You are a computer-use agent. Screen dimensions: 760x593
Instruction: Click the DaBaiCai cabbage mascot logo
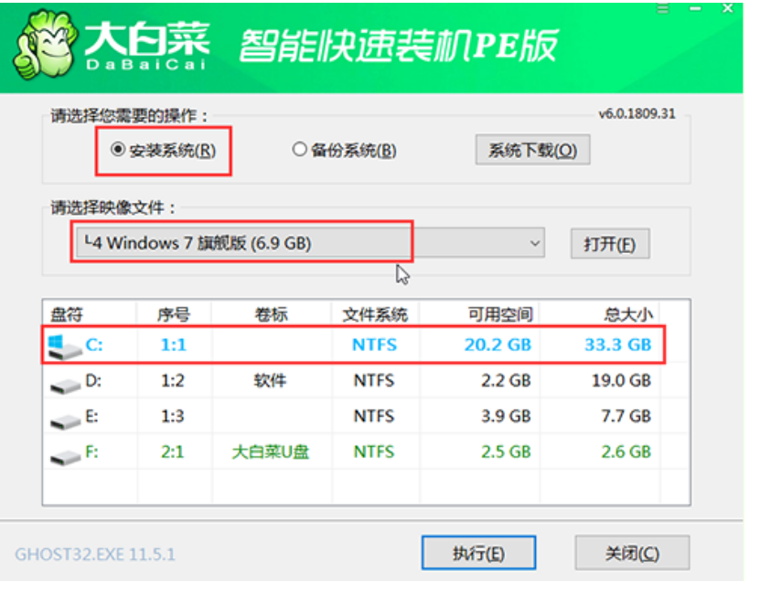click(x=46, y=45)
